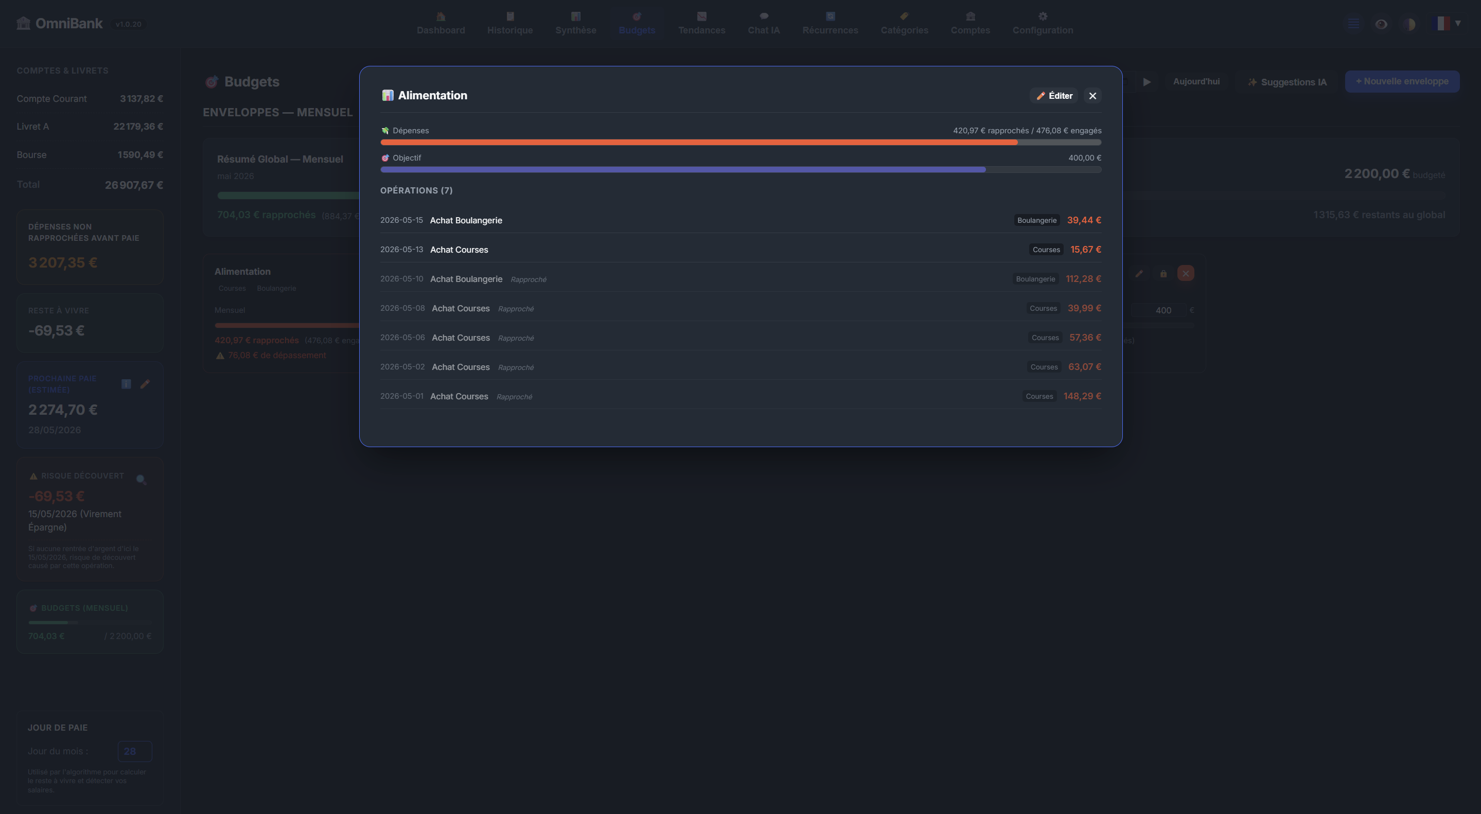Screen dimensions: 1481x814
Task: Click the Nouvelle enveloppe button
Action: 1402,81
